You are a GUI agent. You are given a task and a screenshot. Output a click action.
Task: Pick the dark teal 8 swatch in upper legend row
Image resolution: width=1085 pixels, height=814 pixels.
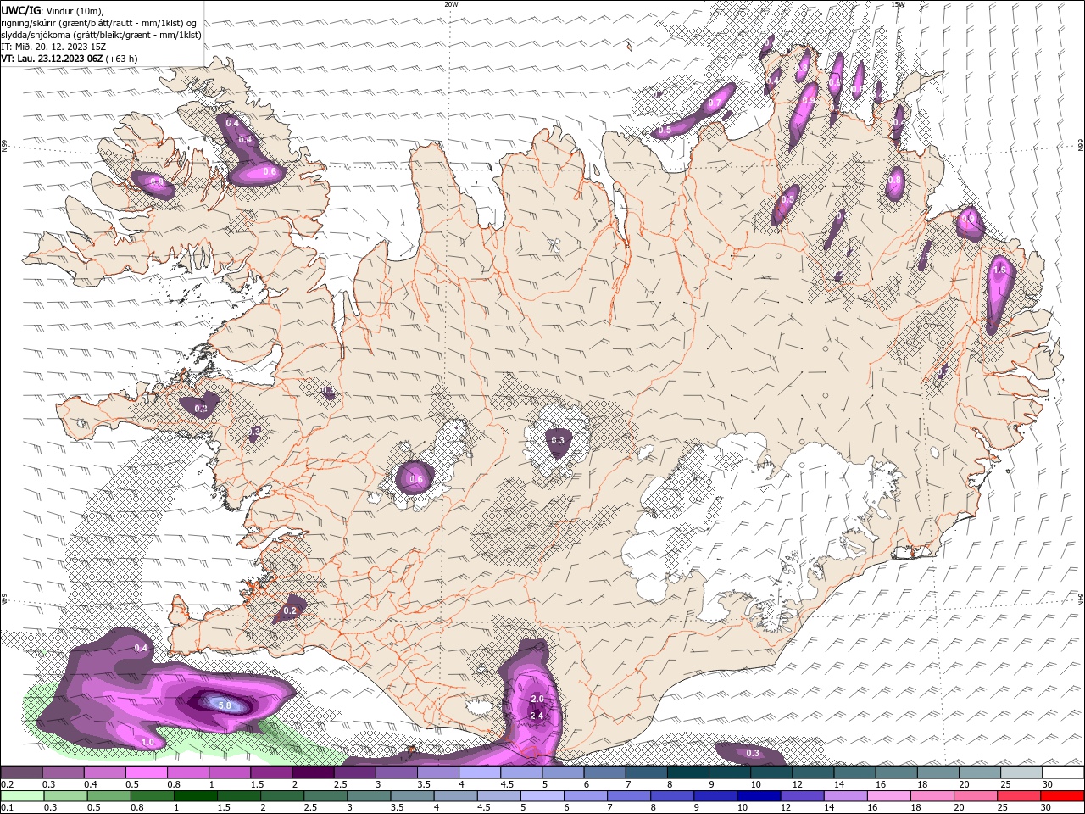coord(687,772)
